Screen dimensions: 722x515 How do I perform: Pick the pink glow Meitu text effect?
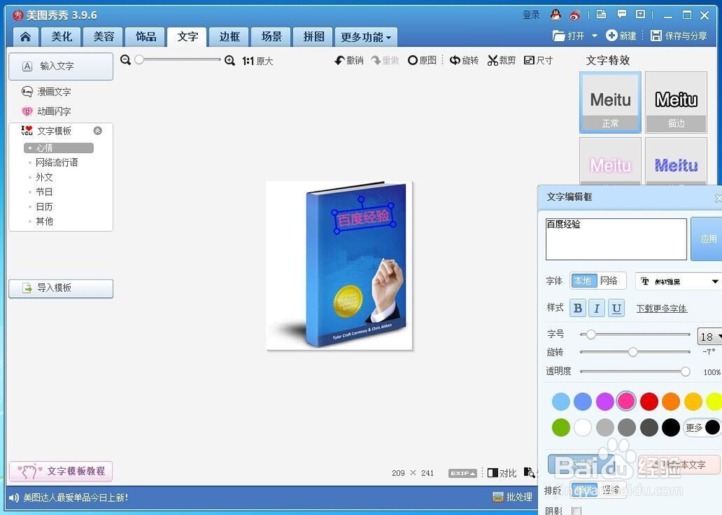point(610,162)
